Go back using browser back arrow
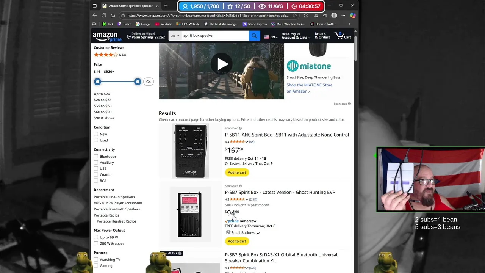This screenshot has width=485, height=273. [x=95, y=16]
